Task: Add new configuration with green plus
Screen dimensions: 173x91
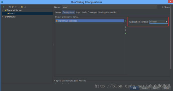Action: 3,7
